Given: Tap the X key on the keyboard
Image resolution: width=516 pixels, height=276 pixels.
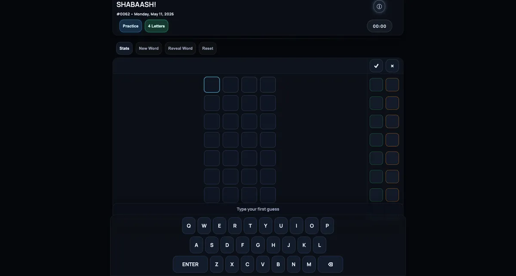Looking at the screenshot, I should tap(232, 264).
